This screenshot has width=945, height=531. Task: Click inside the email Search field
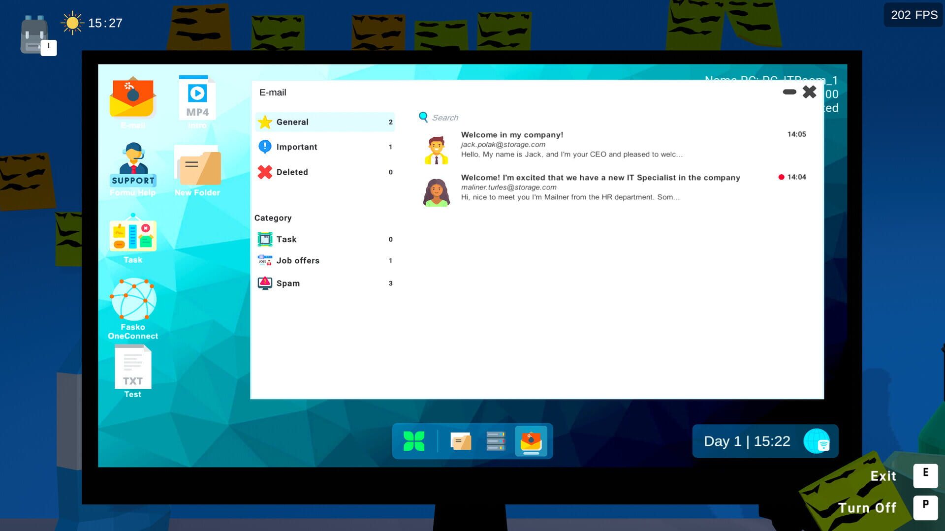445,117
